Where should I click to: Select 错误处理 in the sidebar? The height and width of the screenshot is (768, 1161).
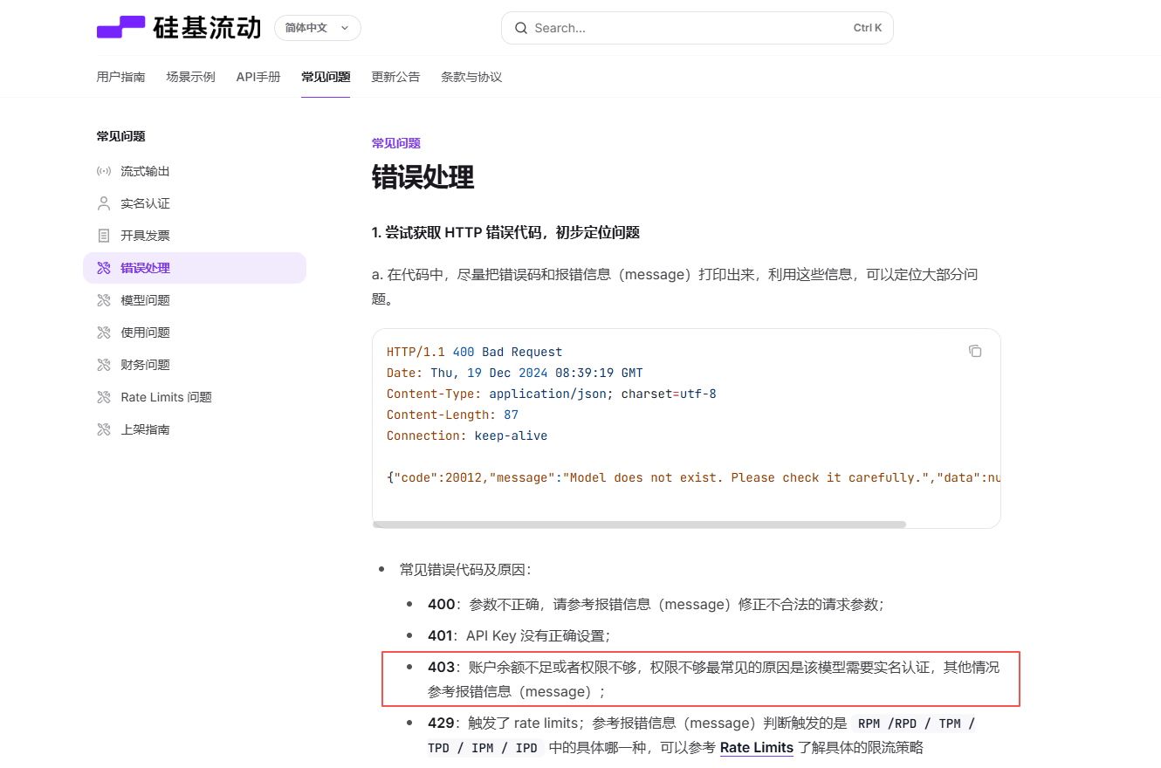coord(195,268)
